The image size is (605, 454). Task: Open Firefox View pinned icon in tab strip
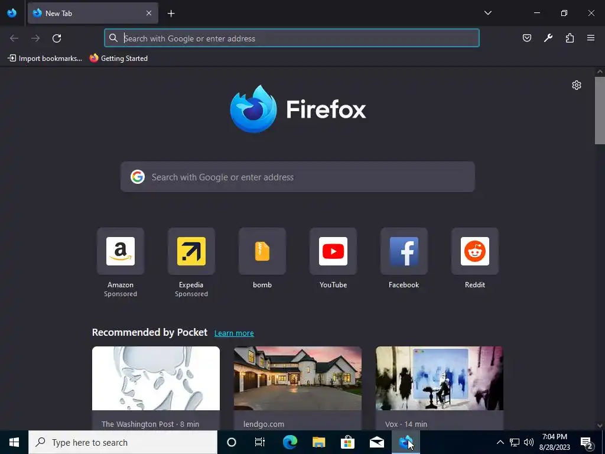coord(12,13)
